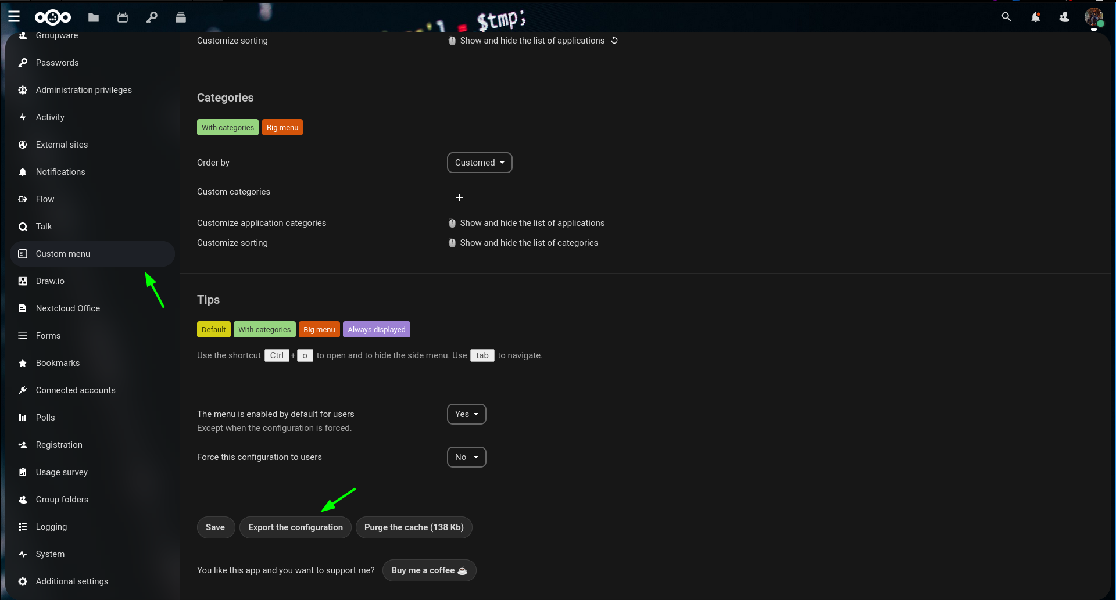Open the Order by Customed dropdown
Screen dimensions: 1116x600
tap(480, 163)
